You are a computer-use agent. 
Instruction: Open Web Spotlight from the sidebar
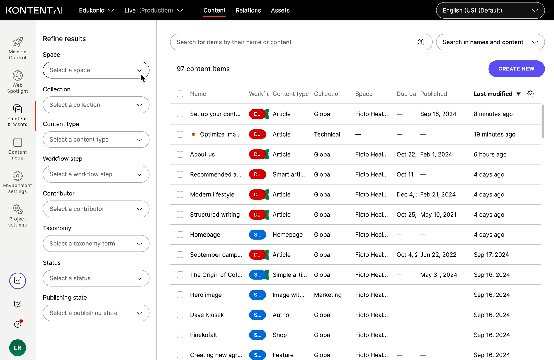[18, 82]
